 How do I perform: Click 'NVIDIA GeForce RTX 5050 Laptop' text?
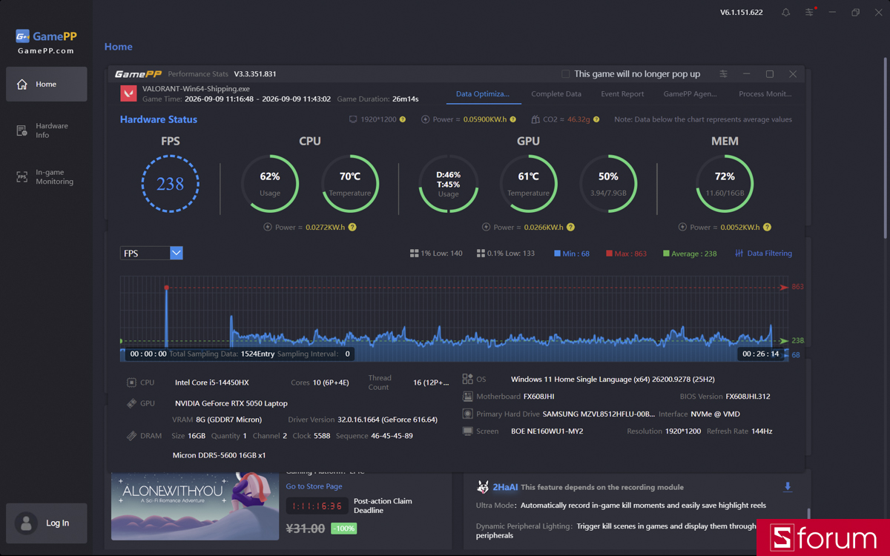click(x=231, y=403)
